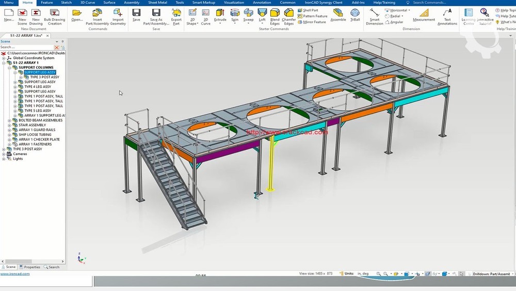
Task: Open the Menu button
Action: 9,2
